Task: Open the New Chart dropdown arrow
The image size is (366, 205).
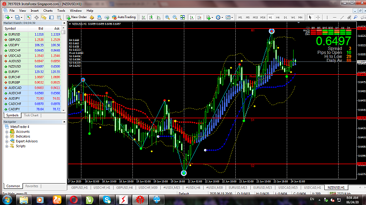Action: 11,18
